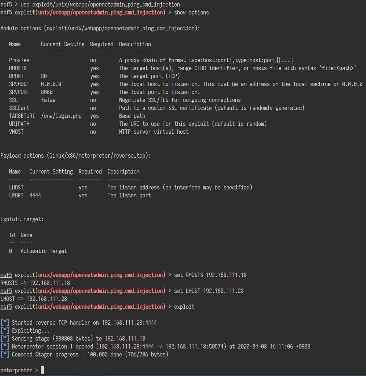
Task: Click 'Started reverse TCP handler' line
Action: (79, 322)
